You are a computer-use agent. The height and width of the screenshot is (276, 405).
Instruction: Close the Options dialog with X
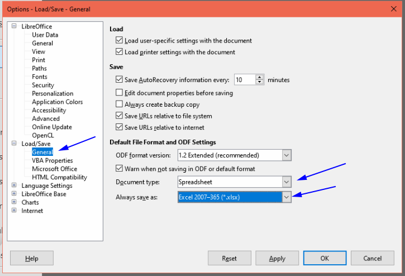(394, 9)
